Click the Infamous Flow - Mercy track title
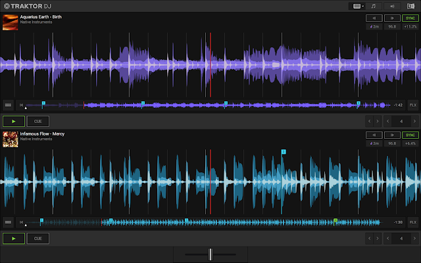This screenshot has width=421, height=263. pyautogui.click(x=42, y=133)
